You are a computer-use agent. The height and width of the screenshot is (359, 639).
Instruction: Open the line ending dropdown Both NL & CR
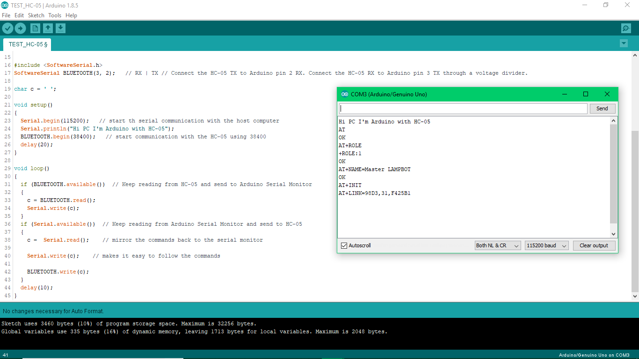498,245
